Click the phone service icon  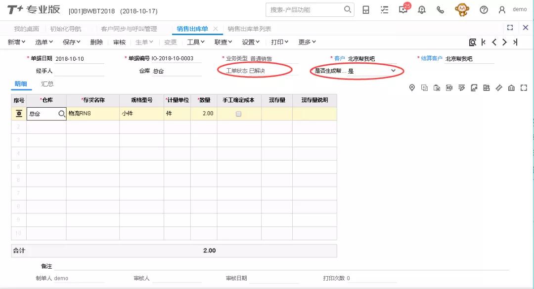click(441, 10)
